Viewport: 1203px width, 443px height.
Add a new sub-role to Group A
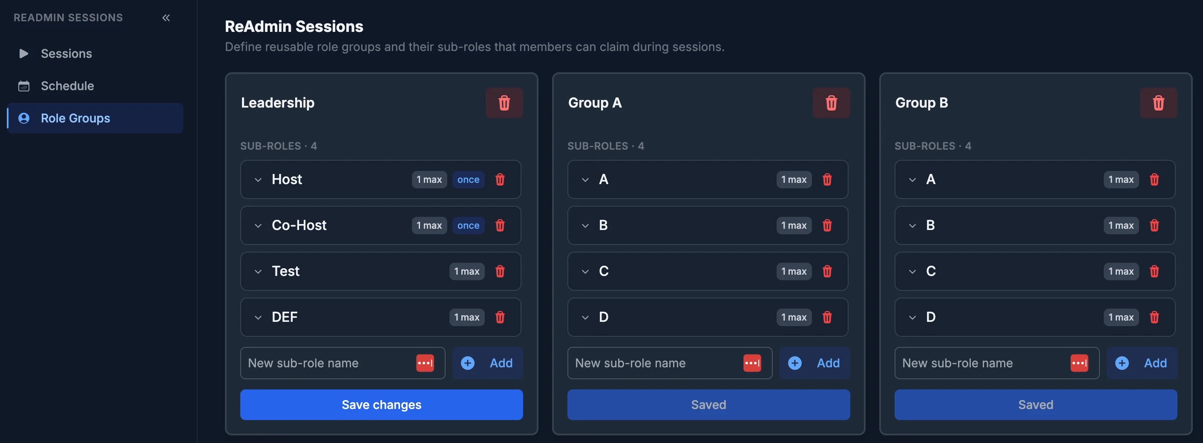[815, 363]
